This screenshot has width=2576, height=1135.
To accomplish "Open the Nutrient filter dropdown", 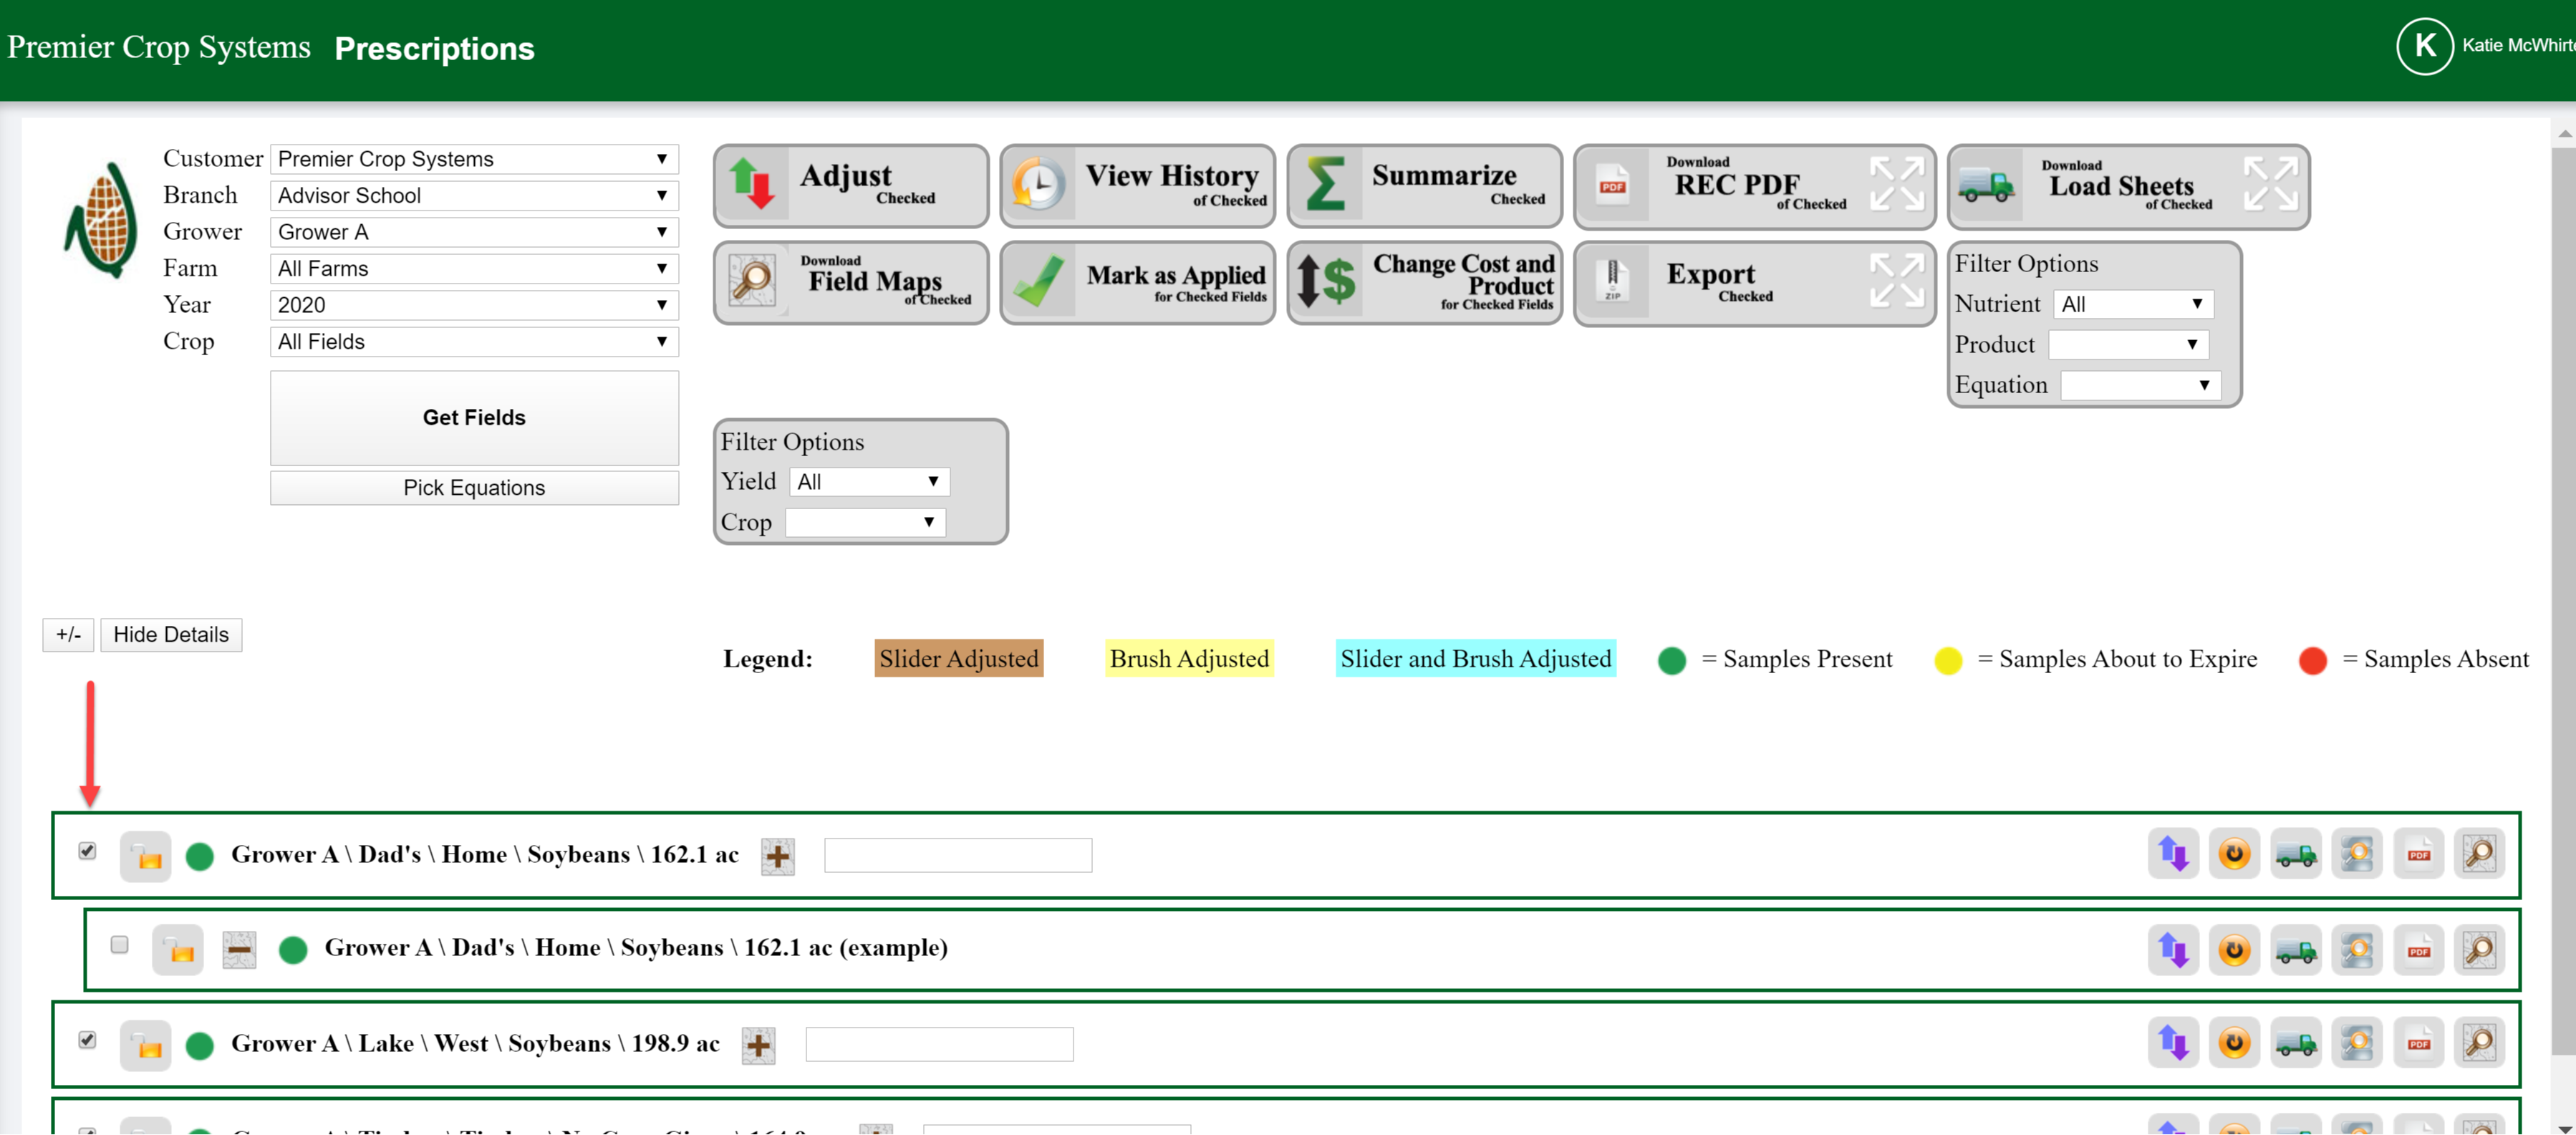I will (x=2131, y=304).
